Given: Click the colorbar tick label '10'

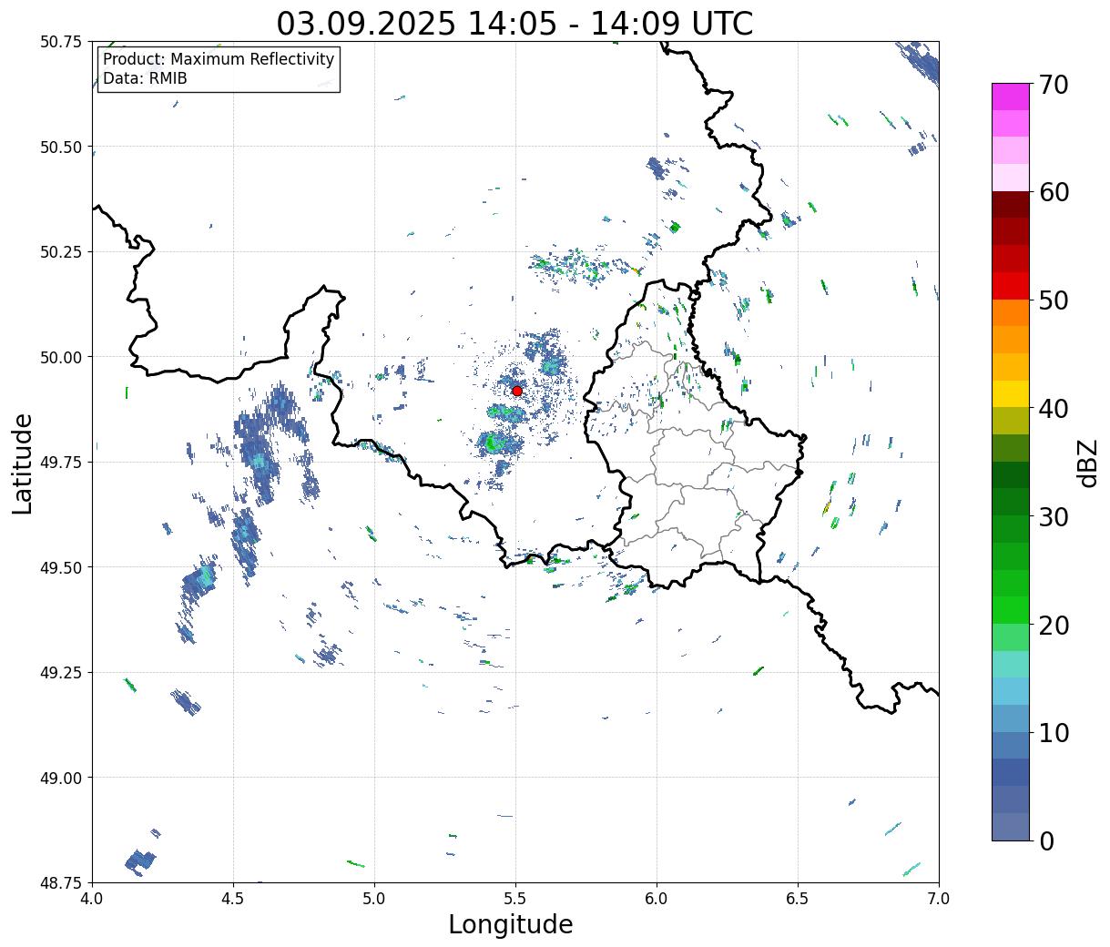Looking at the screenshot, I should click(1054, 732).
